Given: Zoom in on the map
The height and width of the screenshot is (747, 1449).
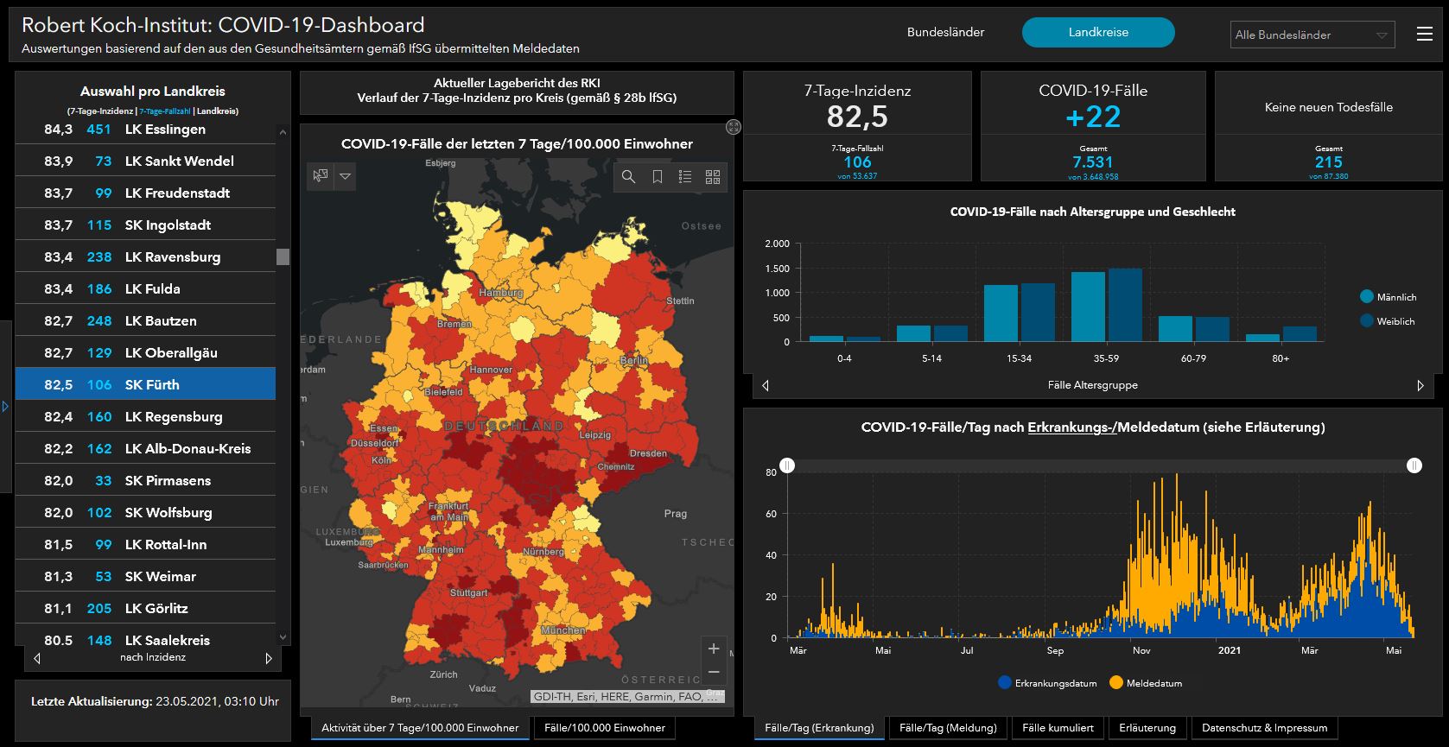Looking at the screenshot, I should (x=714, y=649).
